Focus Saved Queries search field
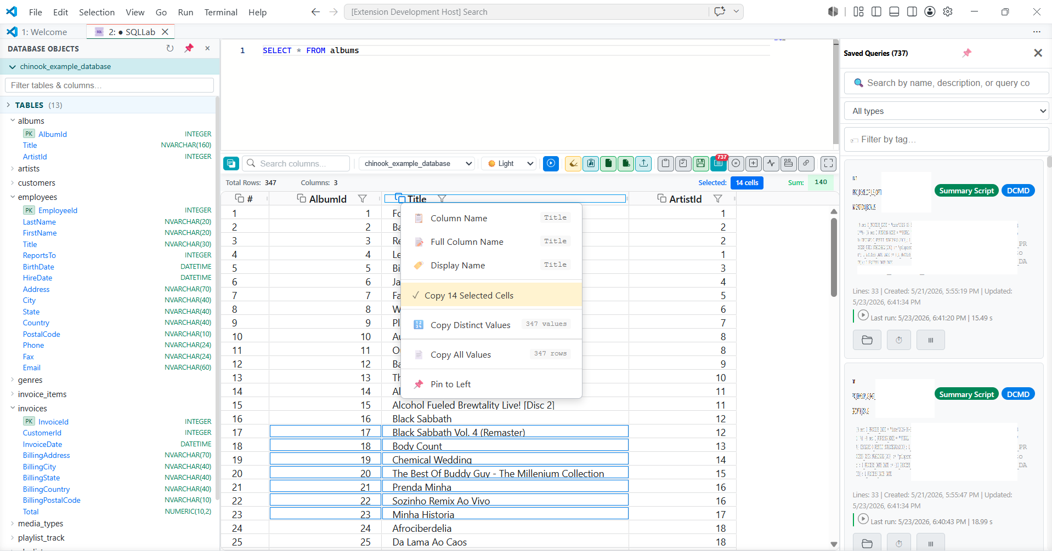The width and height of the screenshot is (1052, 551). pyautogui.click(x=947, y=83)
